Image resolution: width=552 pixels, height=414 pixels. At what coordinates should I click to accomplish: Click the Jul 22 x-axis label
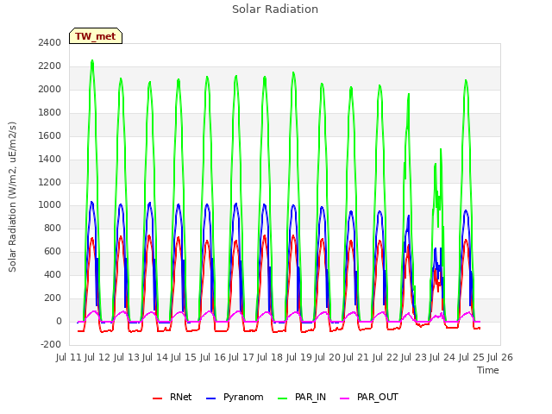click(x=385, y=357)
